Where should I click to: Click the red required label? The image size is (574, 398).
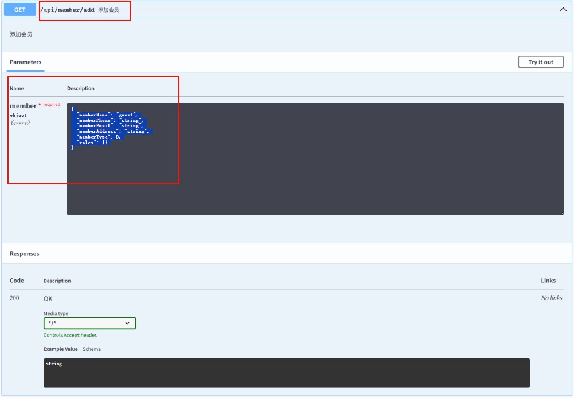[51, 105]
